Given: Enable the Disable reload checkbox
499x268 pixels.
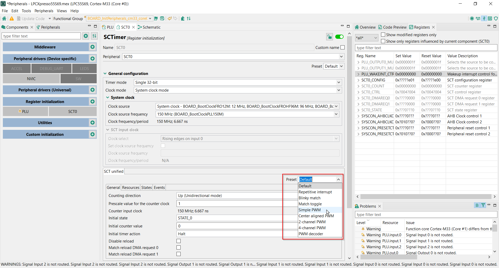Looking at the screenshot, I should 179,241.
